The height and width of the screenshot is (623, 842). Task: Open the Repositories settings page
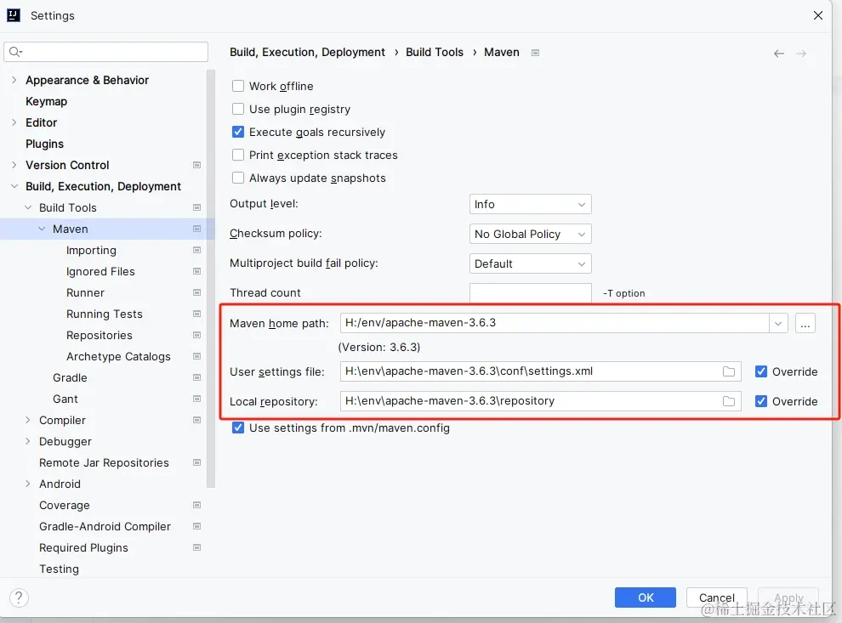100,336
